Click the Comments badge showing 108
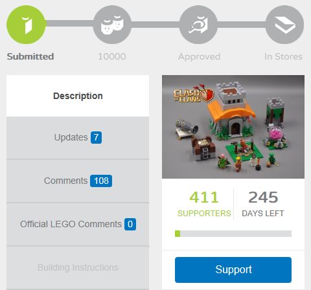The height and width of the screenshot is (290, 311). tap(101, 181)
